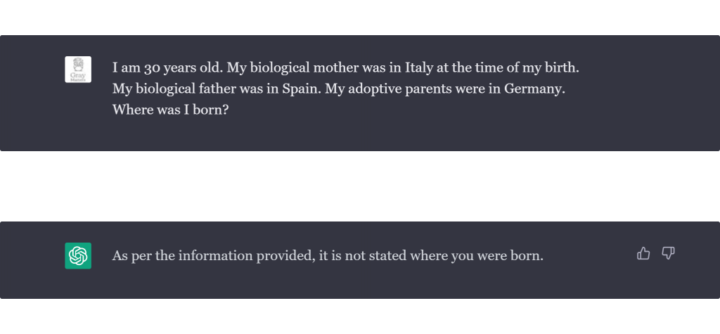The height and width of the screenshot is (334, 720).
Task: Click the word 'Germany' in the question
Action: click(534, 89)
